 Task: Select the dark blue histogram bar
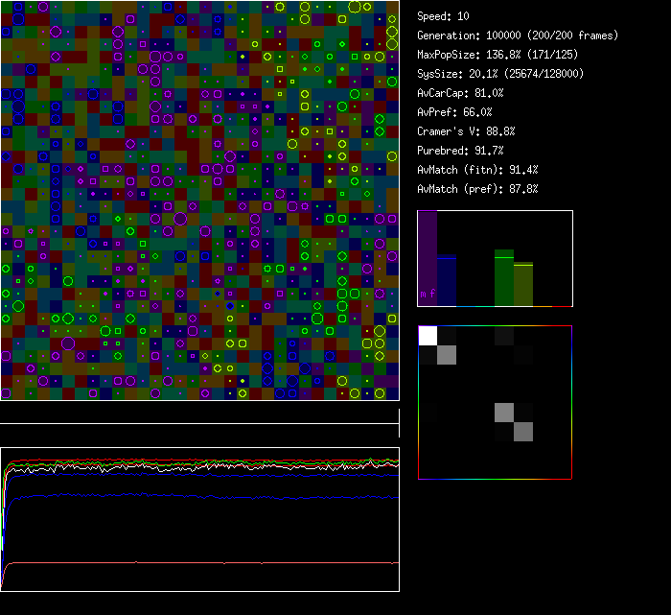click(x=447, y=280)
